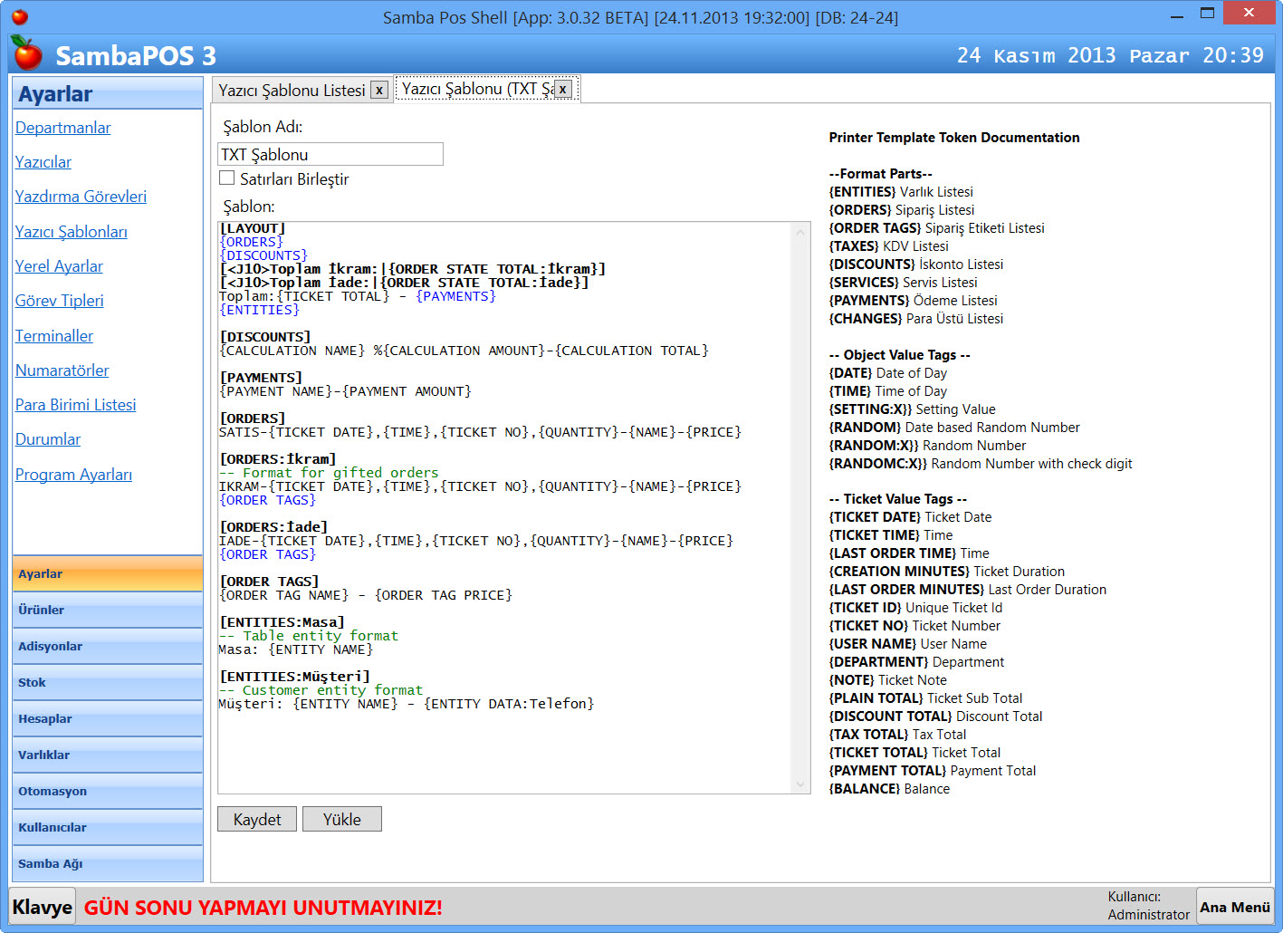Image resolution: width=1283 pixels, height=933 pixels.
Task: Click the title bar apple icon
Action: coord(19,16)
